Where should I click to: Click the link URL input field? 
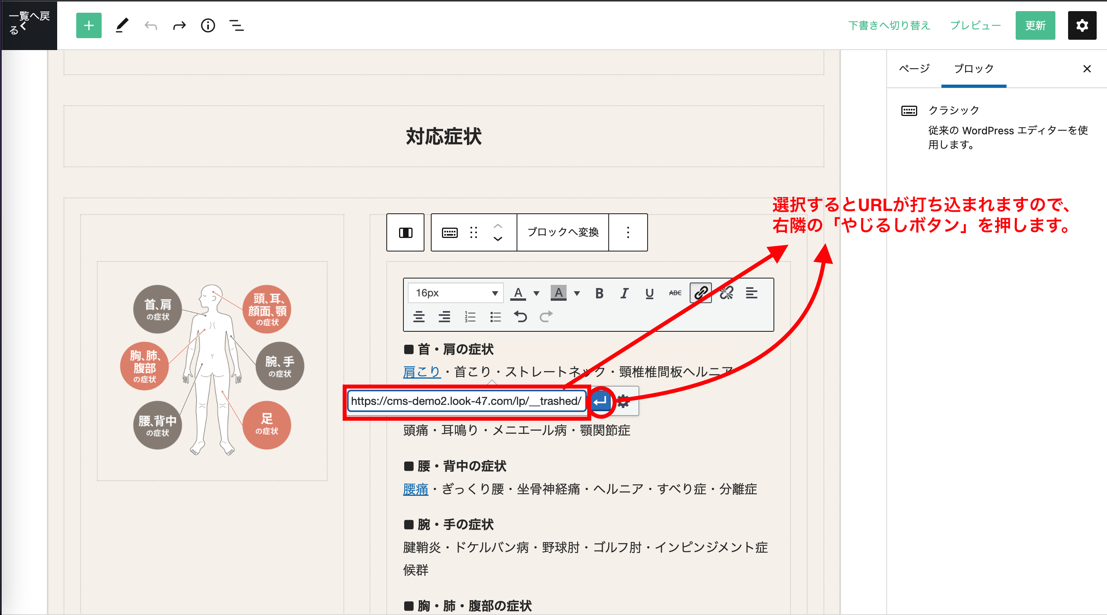(x=466, y=401)
